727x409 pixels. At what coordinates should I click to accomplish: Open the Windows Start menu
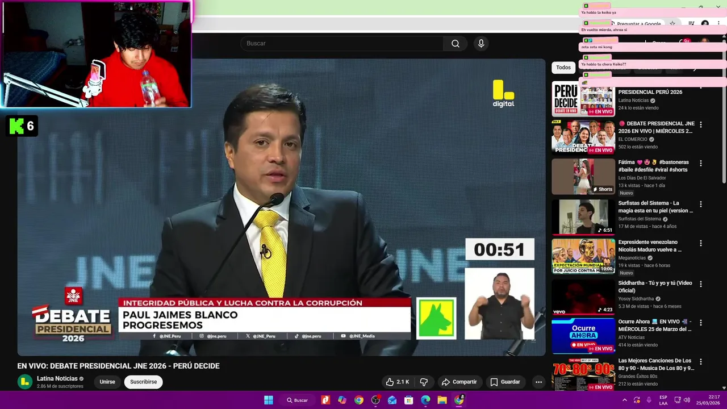pos(269,400)
